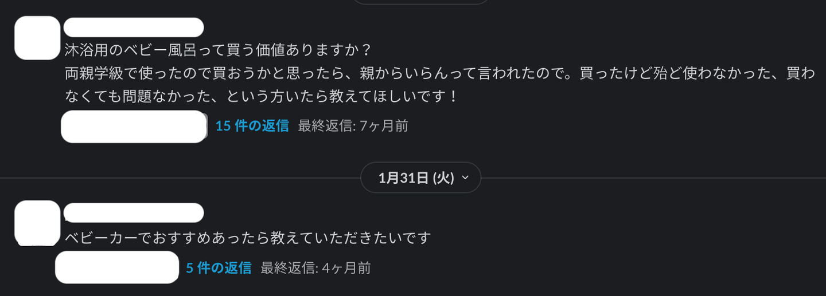Expand the 1月31日 (火) date dropdown

coord(420,178)
